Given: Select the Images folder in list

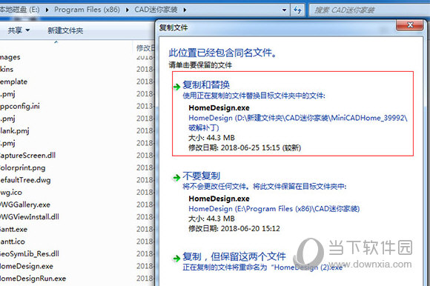Looking at the screenshot, I should [10, 57].
